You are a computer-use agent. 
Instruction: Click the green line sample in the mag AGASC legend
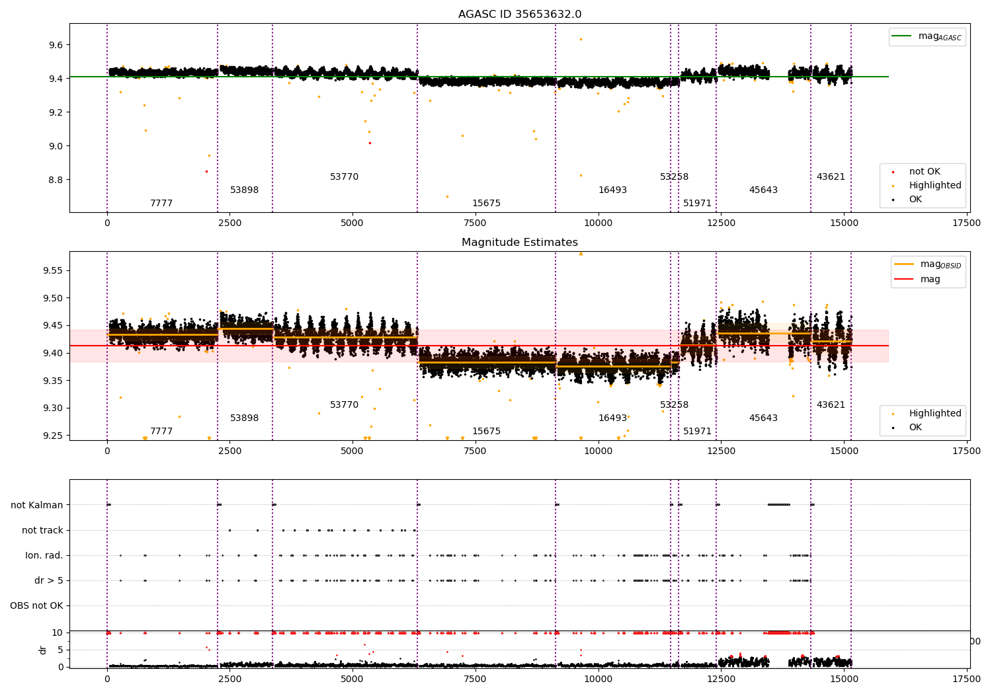click(x=901, y=36)
